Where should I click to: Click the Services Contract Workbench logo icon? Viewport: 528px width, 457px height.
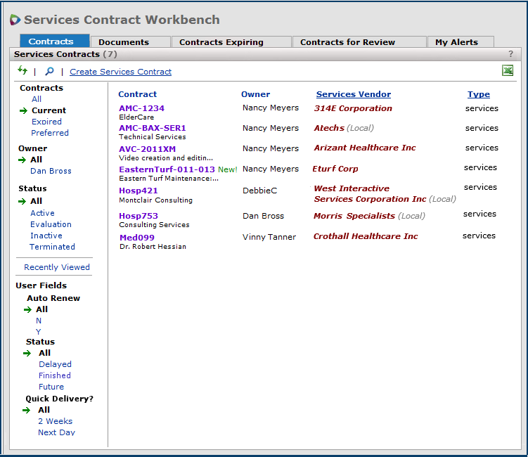15,20
